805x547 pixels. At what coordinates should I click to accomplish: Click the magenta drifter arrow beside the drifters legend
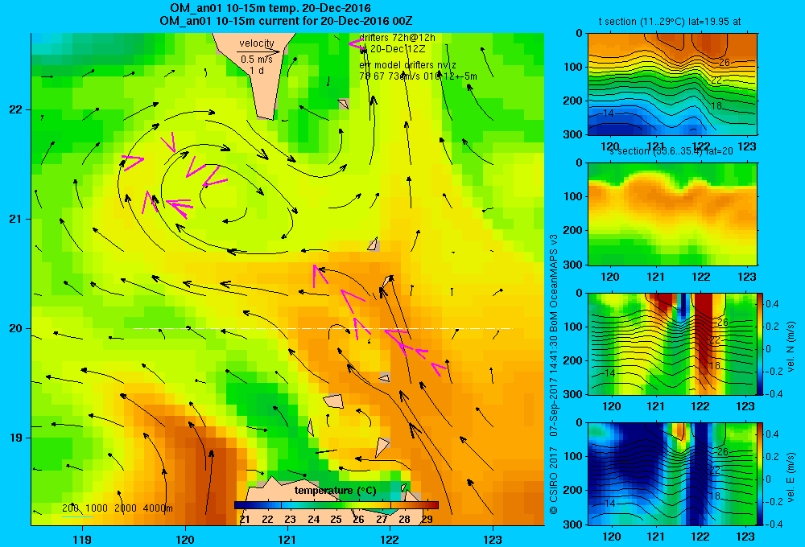(x=357, y=44)
